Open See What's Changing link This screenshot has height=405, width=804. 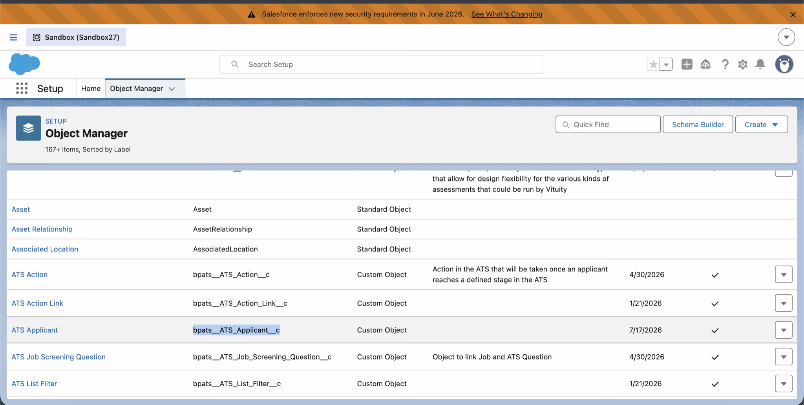[x=507, y=14]
